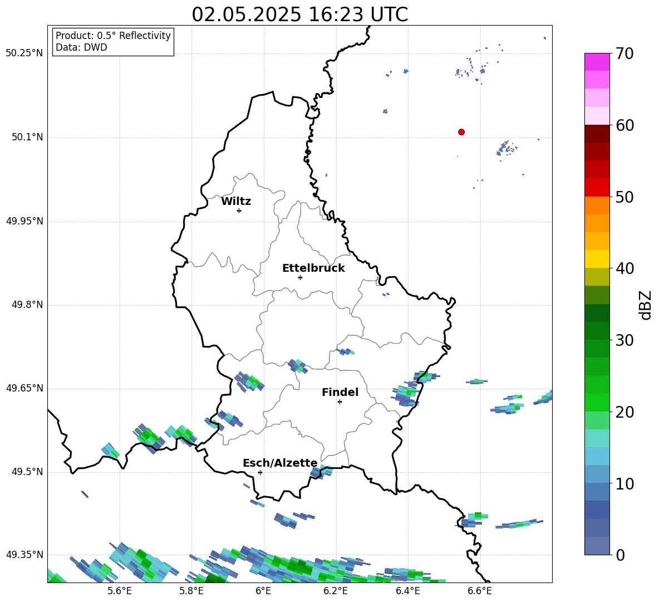Click the 49.95°N latitude label
Screen dimensions: 659x602
(x=24, y=221)
